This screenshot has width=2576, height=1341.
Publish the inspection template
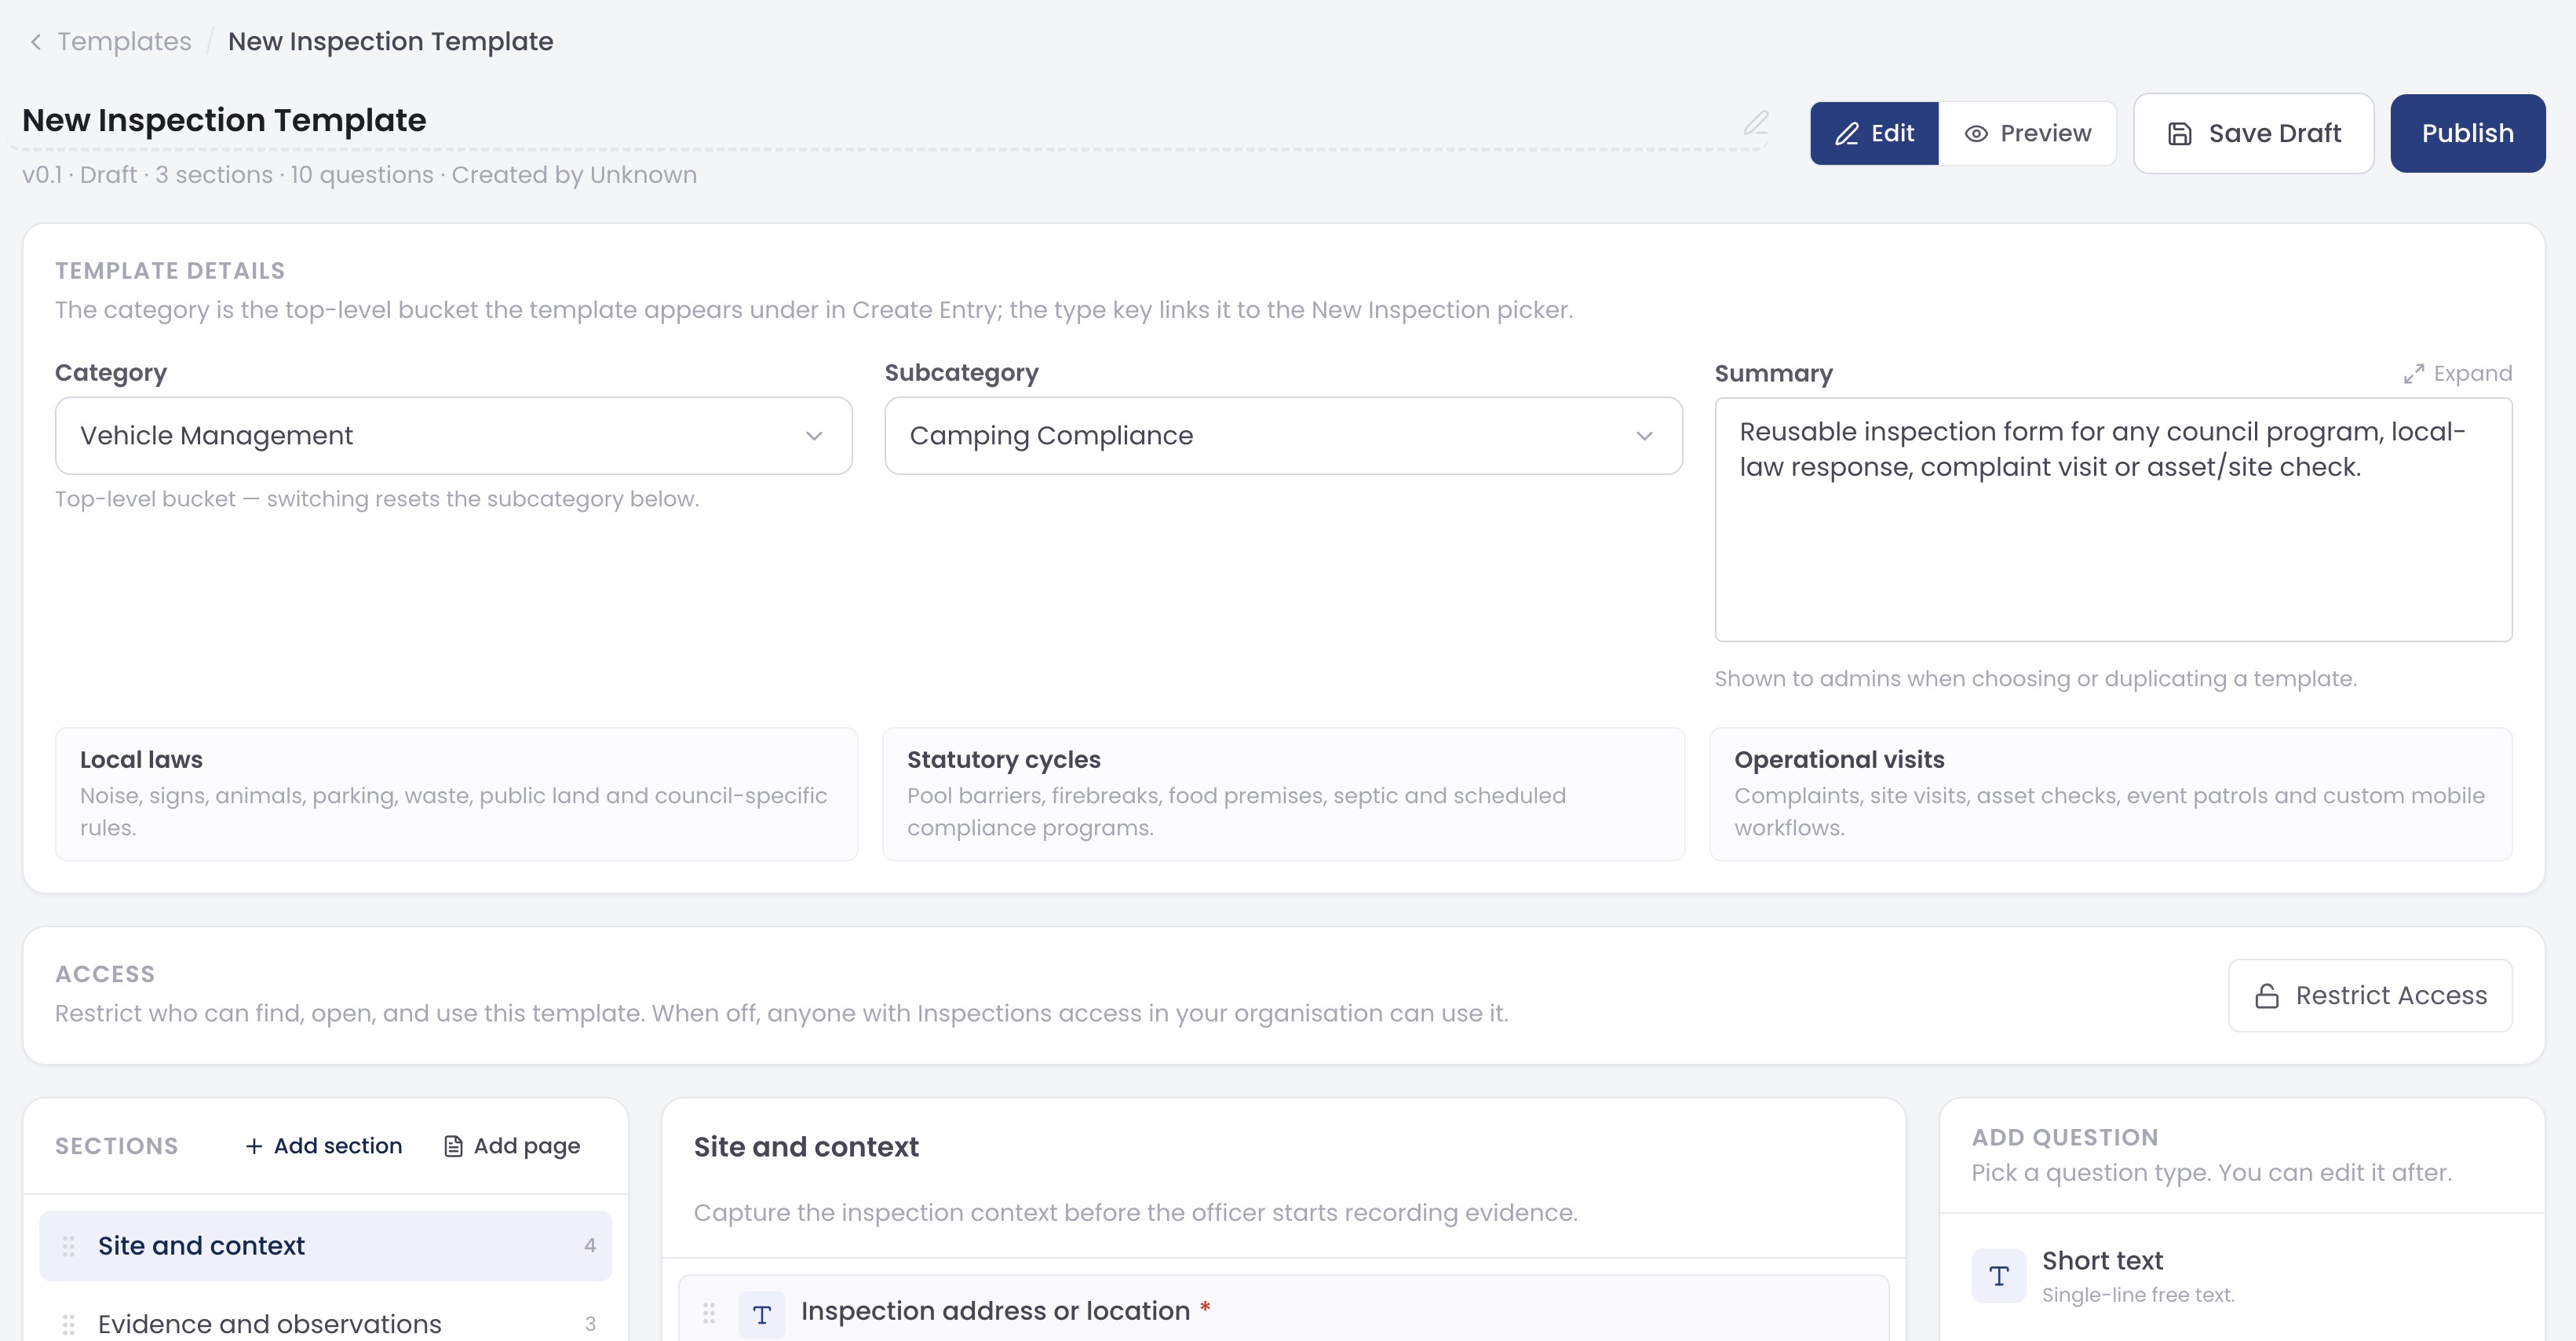(x=2467, y=133)
